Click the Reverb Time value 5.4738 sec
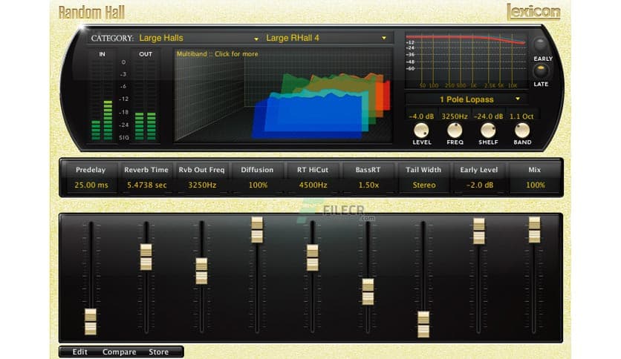Image resolution: width=621 pixels, height=359 pixels. (146, 185)
